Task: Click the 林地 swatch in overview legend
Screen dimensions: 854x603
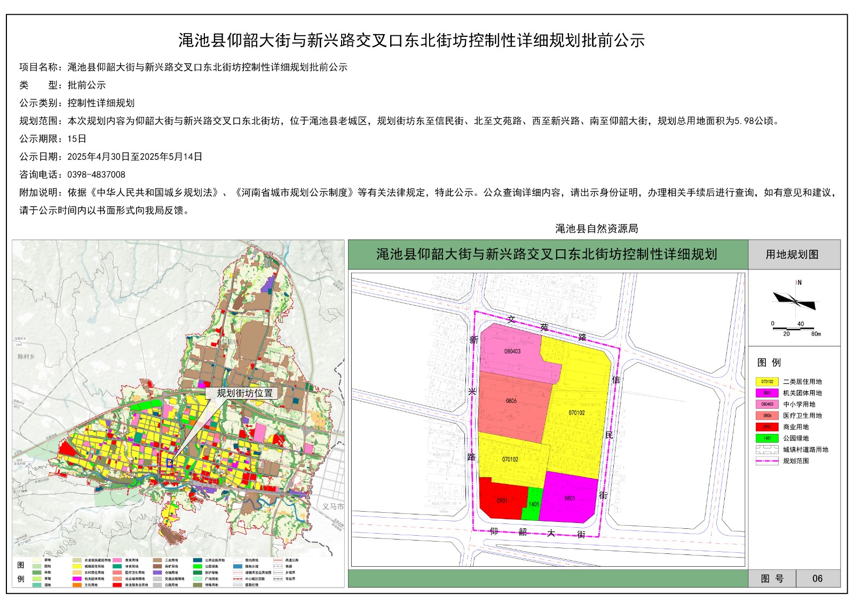Action: pos(37,573)
